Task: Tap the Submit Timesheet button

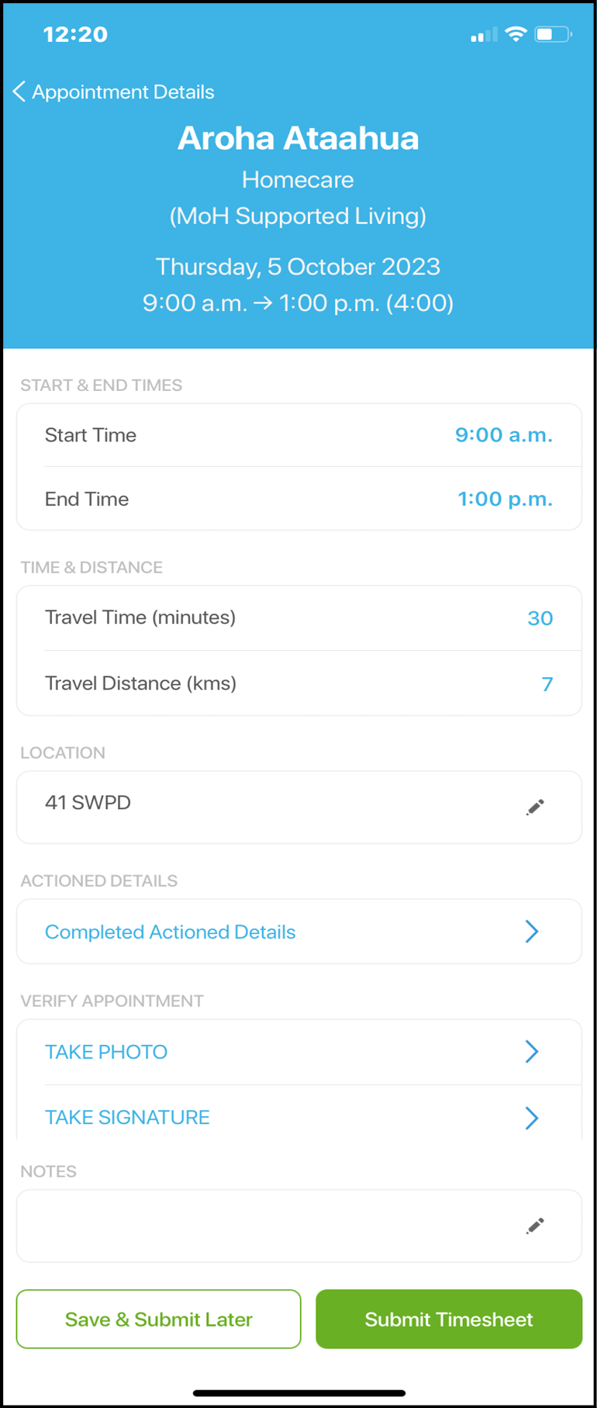Action: pos(449,1319)
